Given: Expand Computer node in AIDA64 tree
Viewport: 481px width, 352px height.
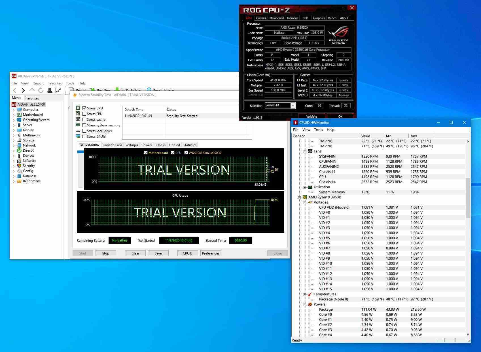Looking at the screenshot, I should 14,110.
